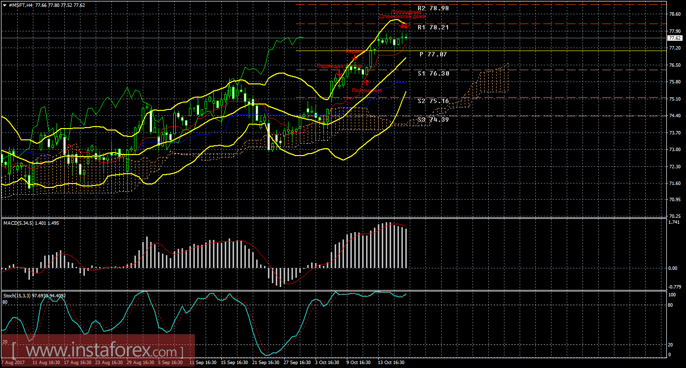This screenshot has width=686, height=368.
Task: Select the Падающая звезда pattern annotation
Action: point(339,66)
